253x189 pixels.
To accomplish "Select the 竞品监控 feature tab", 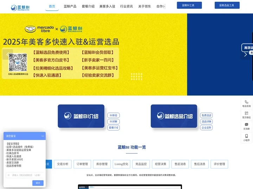I will coord(141,164).
